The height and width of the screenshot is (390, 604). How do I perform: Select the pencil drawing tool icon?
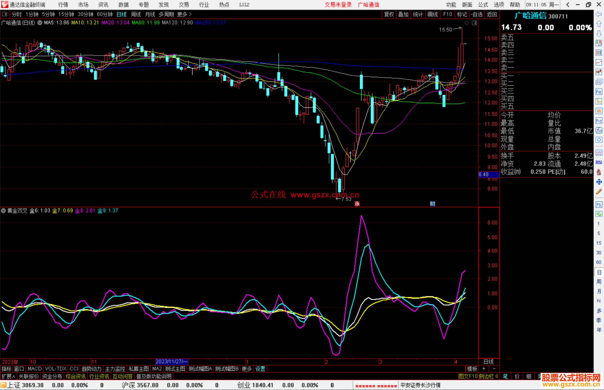pos(599,192)
